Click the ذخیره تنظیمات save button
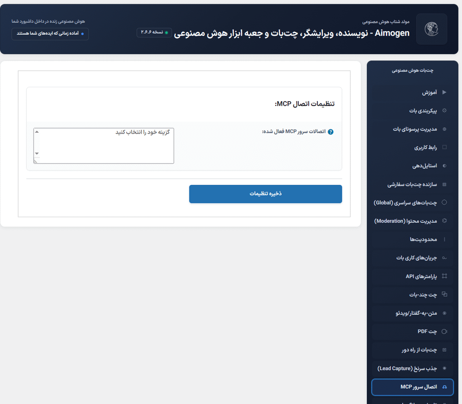The width and height of the screenshot is (462, 404). pyautogui.click(x=265, y=194)
